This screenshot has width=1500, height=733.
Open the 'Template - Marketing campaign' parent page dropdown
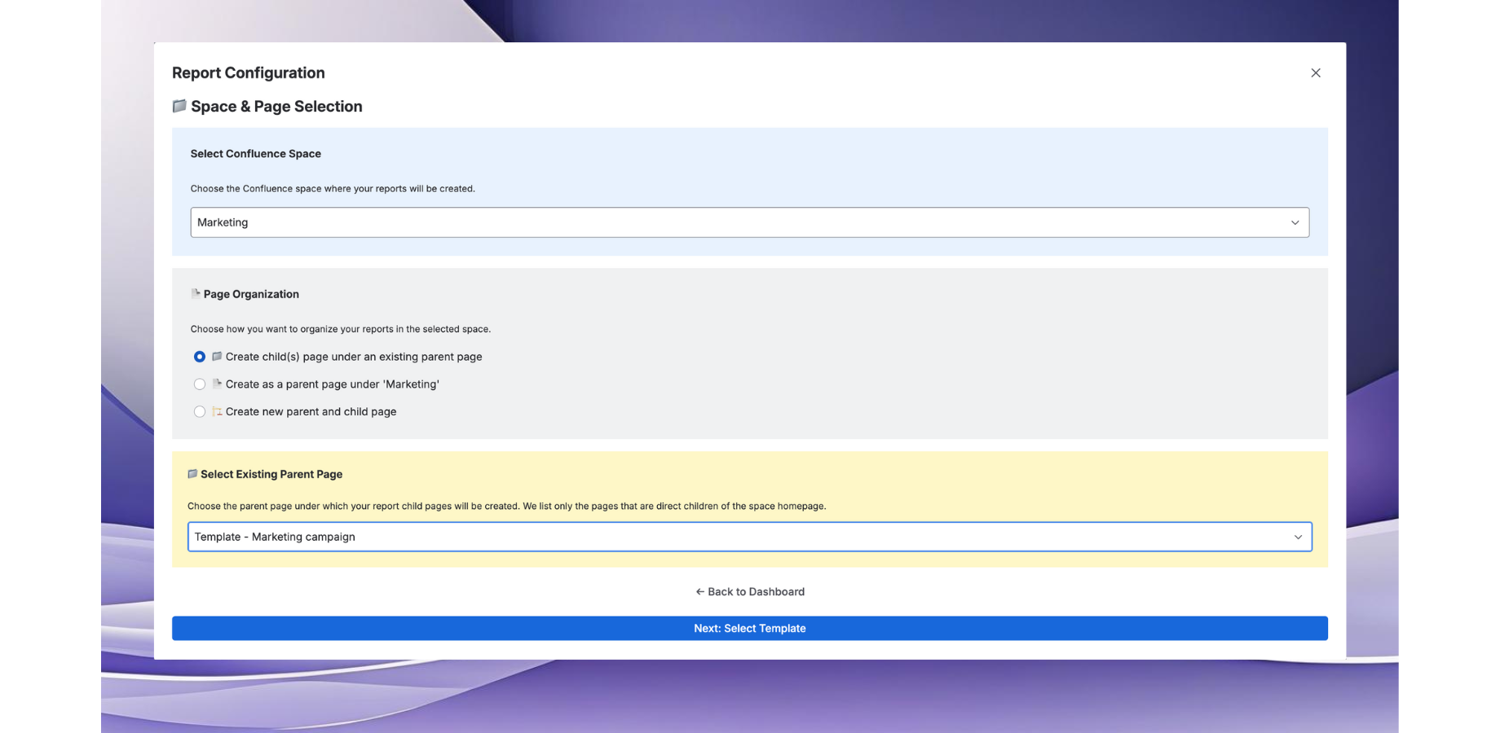click(734, 537)
